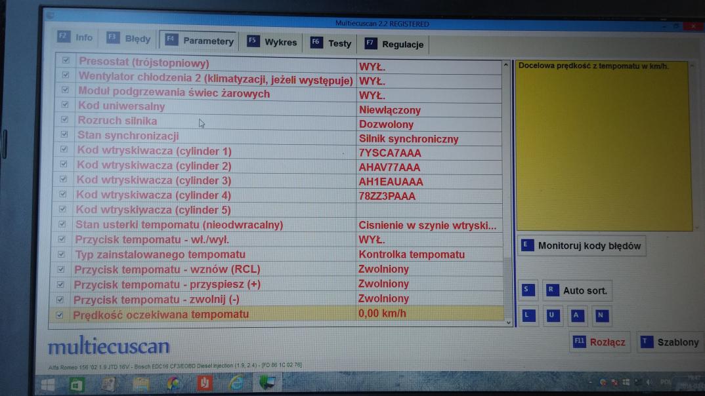The height and width of the screenshot is (396, 705).
Task: Click the S key icon button
Action: (528, 290)
